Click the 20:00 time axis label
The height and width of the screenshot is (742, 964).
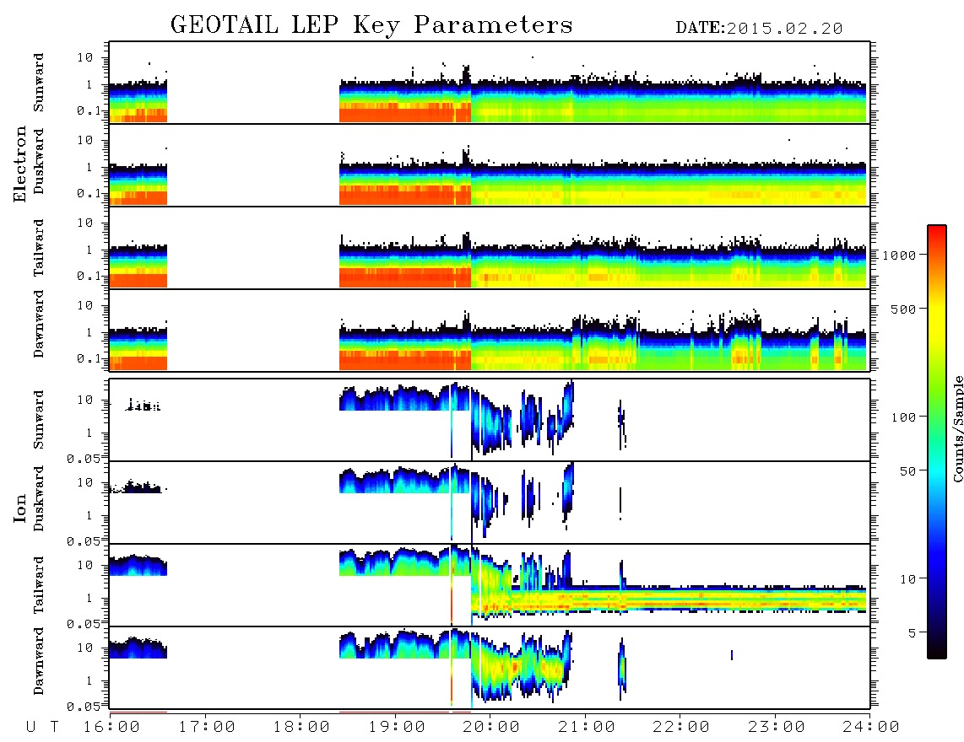point(491,728)
